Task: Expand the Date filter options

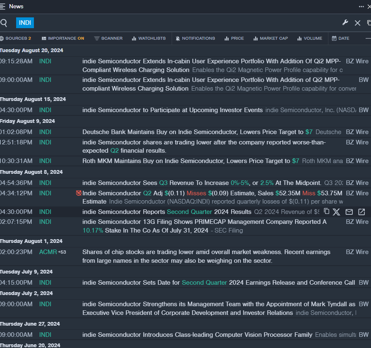Action: pos(340,38)
